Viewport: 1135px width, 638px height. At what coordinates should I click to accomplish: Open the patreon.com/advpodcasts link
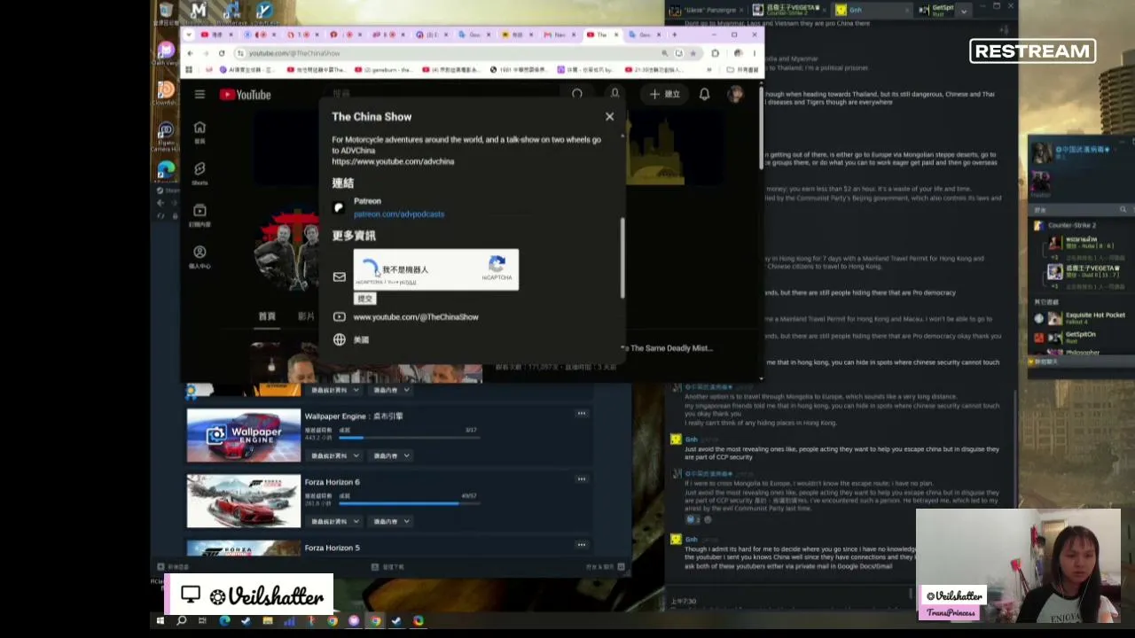(x=399, y=214)
